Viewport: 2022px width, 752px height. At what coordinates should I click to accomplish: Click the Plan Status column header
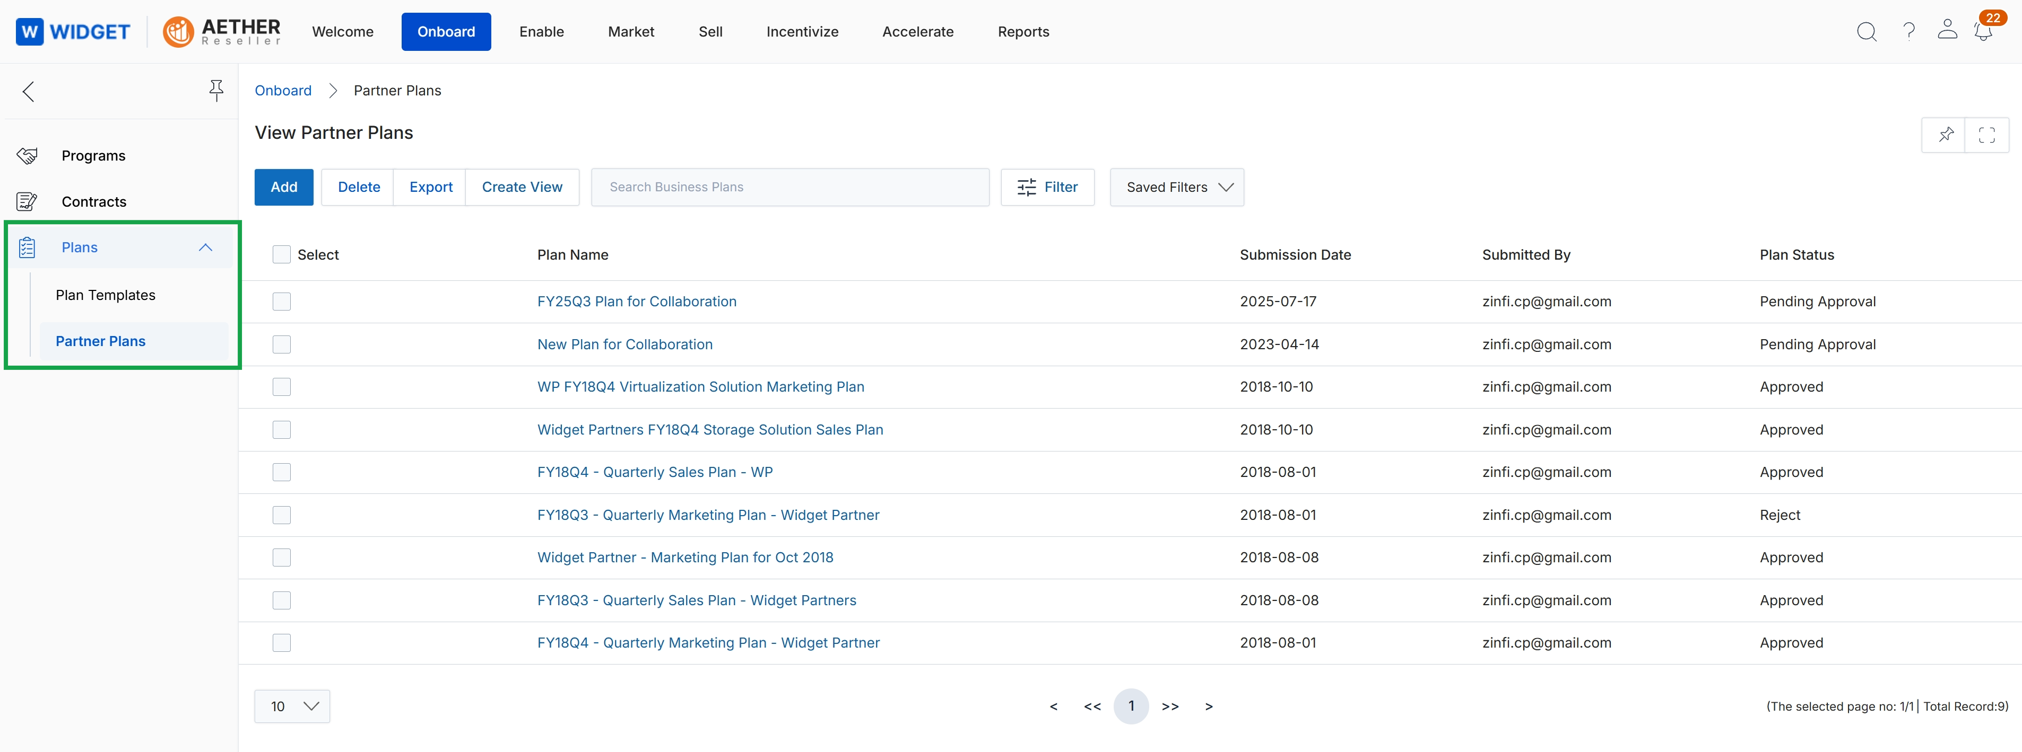tap(1796, 255)
